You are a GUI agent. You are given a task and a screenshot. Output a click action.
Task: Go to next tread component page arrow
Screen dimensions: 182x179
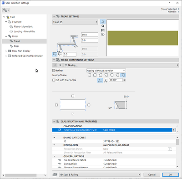pos(60,65)
